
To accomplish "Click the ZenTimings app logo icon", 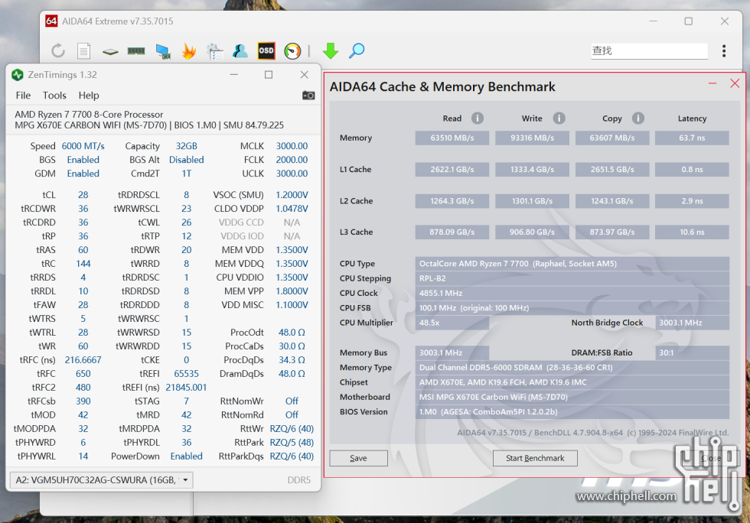I will click(x=18, y=75).
